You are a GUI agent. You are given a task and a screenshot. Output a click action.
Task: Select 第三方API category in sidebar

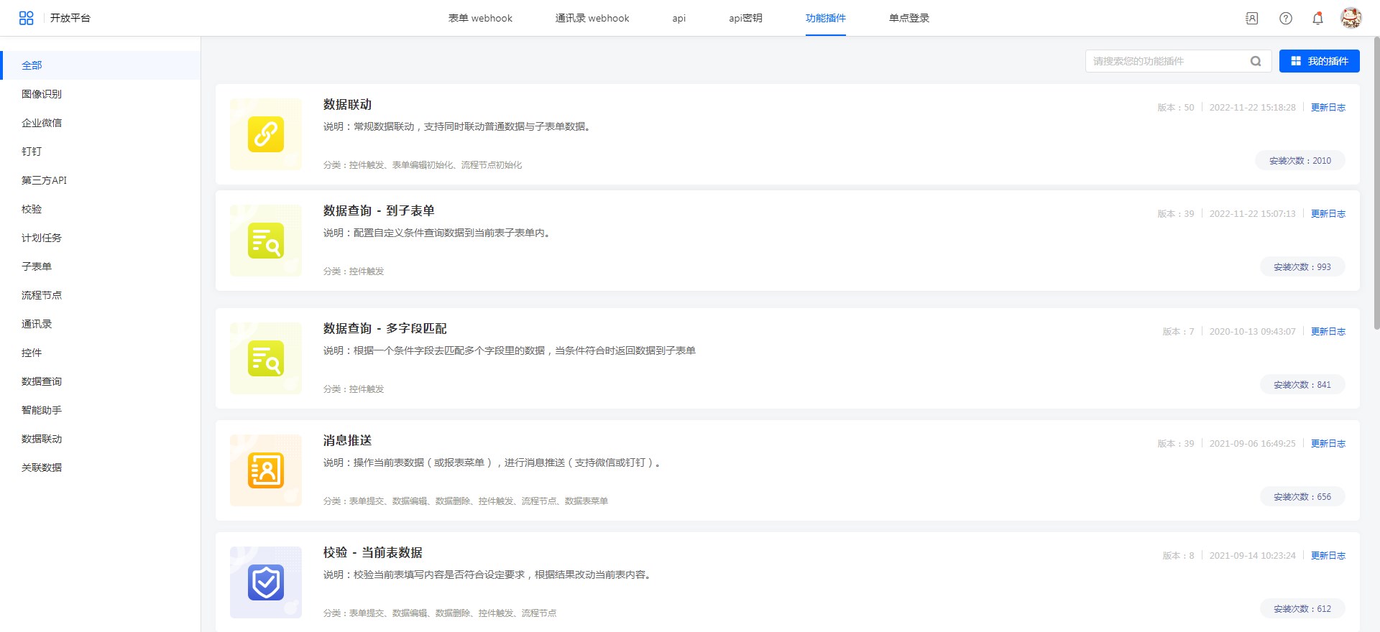pos(44,180)
